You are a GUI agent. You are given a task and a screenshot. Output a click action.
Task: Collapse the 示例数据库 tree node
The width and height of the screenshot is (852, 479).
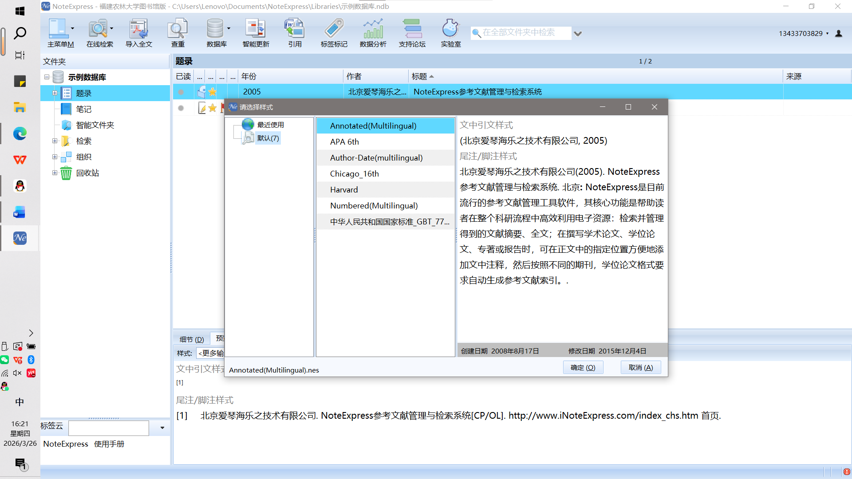point(47,77)
